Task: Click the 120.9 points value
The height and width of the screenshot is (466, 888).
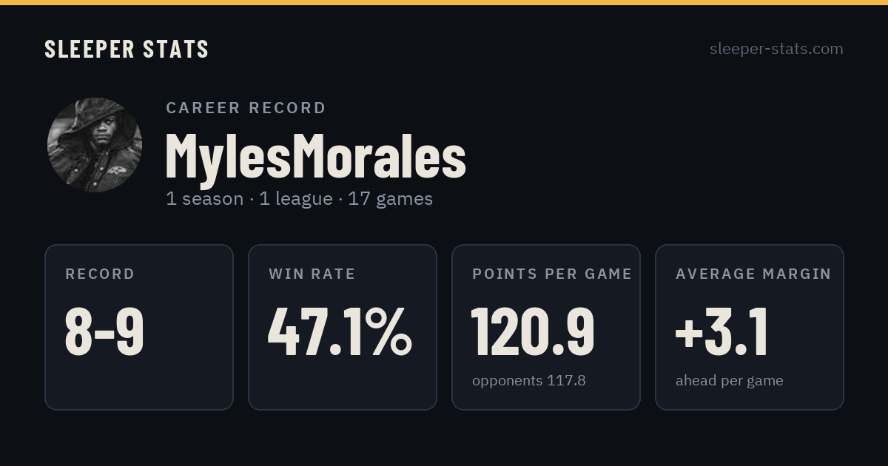Action: [x=533, y=331]
